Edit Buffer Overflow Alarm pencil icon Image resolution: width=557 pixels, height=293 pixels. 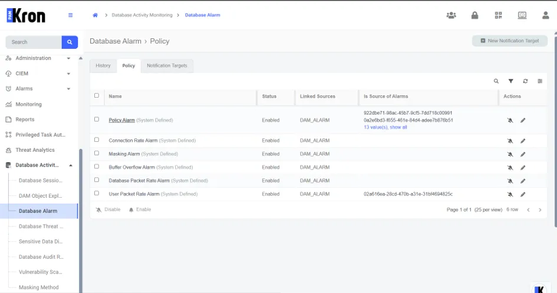pos(523,168)
